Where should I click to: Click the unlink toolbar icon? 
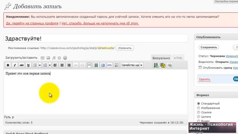pos(82,65)
